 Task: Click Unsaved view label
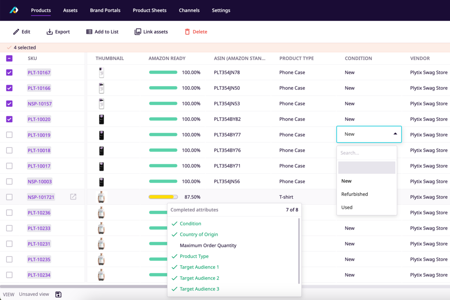(x=34, y=294)
